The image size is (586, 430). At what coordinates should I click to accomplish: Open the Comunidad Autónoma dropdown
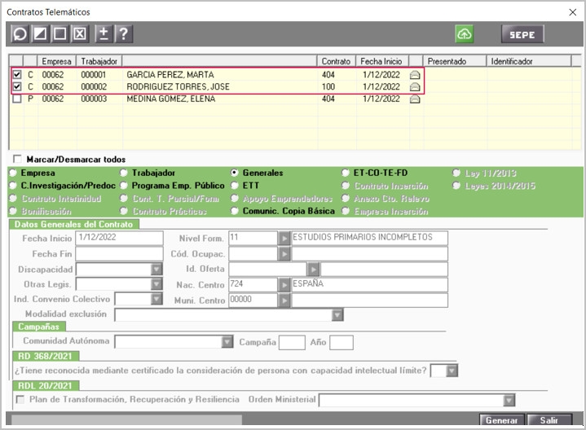[x=227, y=342]
